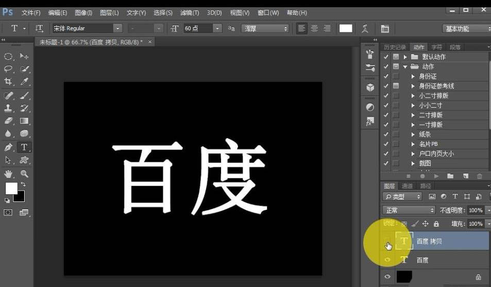The height and width of the screenshot is (287, 491).
Task: Select the Quick Selection tool
Action: pos(24,69)
